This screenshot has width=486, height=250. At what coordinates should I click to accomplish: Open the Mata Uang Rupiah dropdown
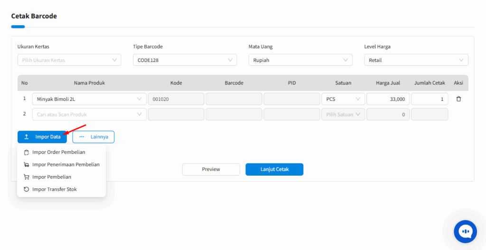pos(300,60)
